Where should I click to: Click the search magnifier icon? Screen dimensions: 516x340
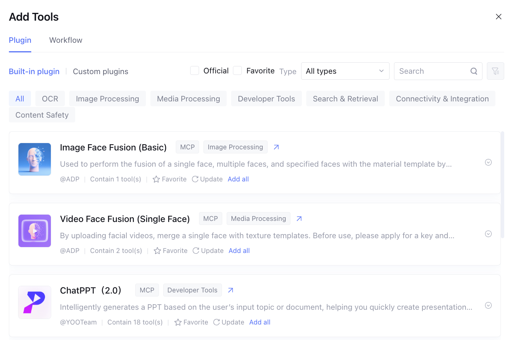(x=474, y=71)
